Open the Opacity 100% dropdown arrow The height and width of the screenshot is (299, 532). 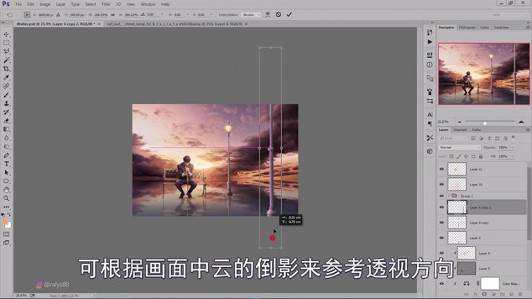point(513,147)
